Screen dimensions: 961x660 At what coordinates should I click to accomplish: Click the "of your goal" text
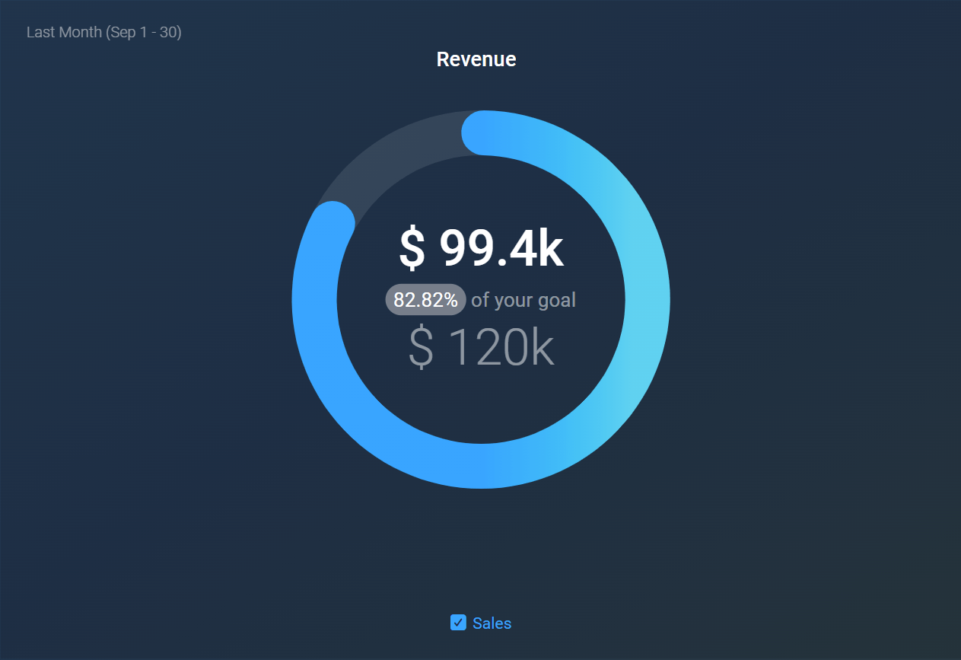523,299
